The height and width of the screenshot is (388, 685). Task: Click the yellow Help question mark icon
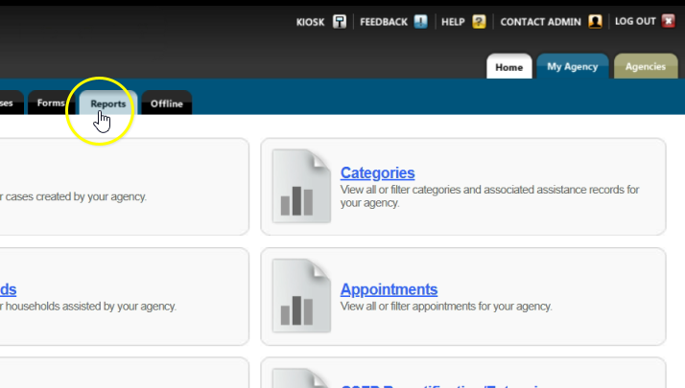pos(479,21)
